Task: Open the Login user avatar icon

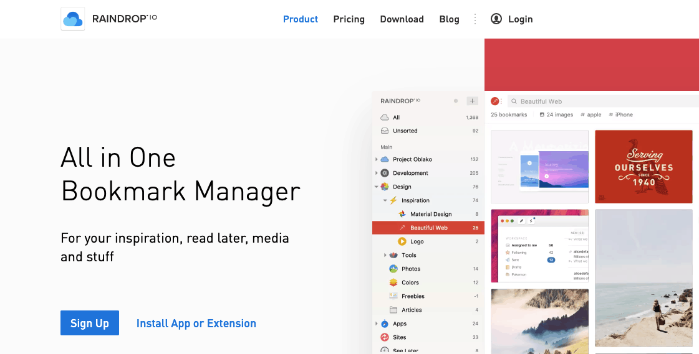Action: coord(496,19)
